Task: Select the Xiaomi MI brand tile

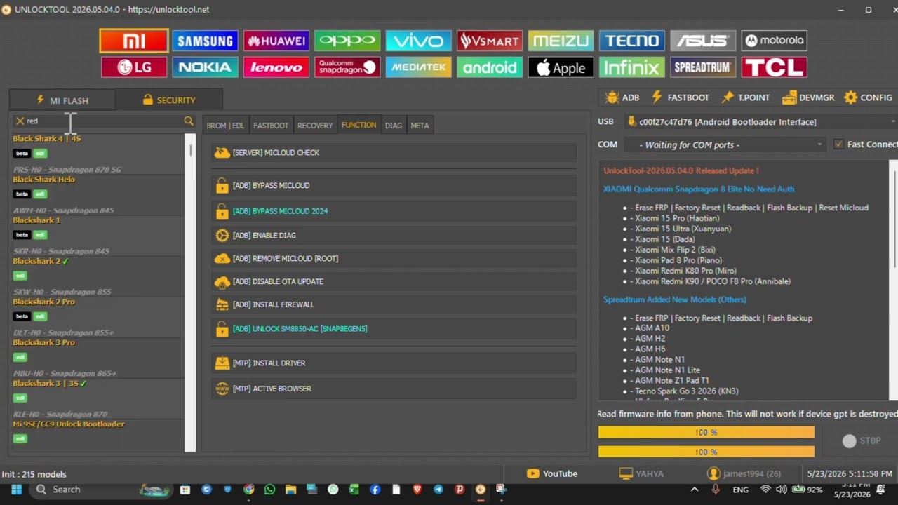Action: 134,41
